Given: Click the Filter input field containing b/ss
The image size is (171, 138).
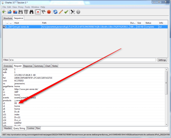Looking at the screenshot, I should (82, 60).
